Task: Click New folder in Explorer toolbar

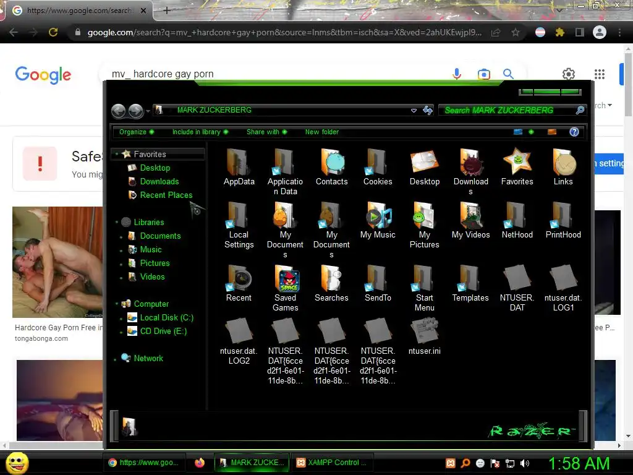Action: [x=321, y=132]
